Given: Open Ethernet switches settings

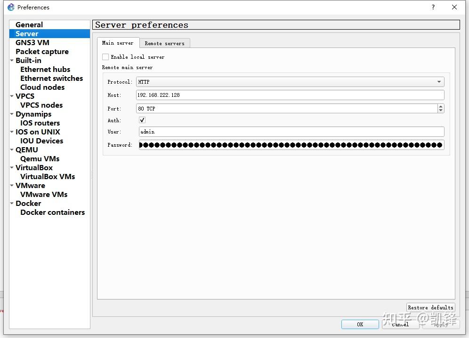Looking at the screenshot, I should [x=51, y=78].
